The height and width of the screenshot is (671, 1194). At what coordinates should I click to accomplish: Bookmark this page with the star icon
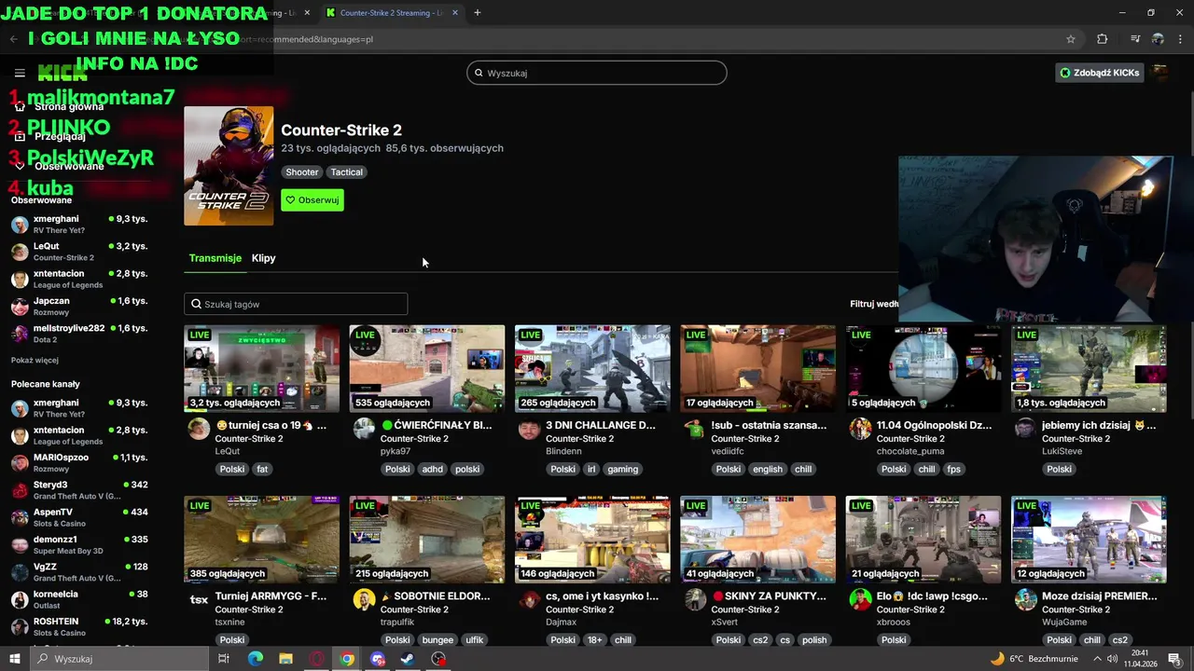click(x=1071, y=39)
